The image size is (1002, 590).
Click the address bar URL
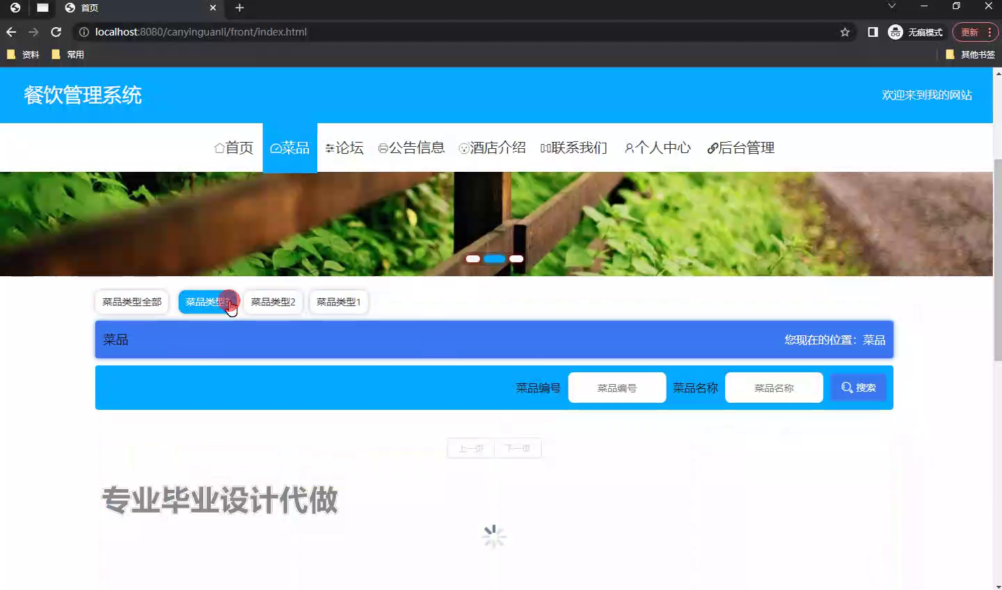coord(200,32)
